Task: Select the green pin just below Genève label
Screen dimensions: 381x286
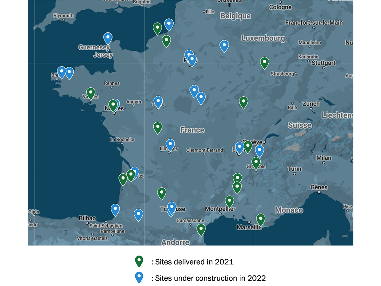Action: pyautogui.click(x=248, y=147)
